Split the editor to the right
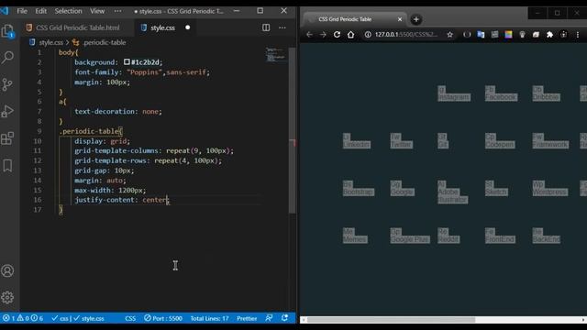Image resolution: width=587 pixels, height=330 pixels. [x=266, y=27]
